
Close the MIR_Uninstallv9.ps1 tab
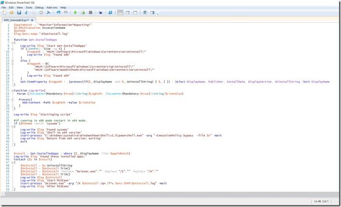click(32, 20)
